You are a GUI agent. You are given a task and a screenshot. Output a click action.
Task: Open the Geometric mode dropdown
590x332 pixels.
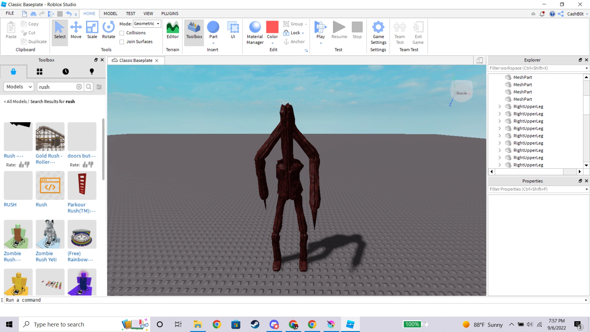click(x=147, y=23)
